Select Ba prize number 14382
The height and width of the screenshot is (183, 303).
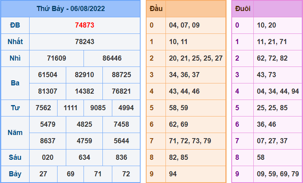[84, 91]
